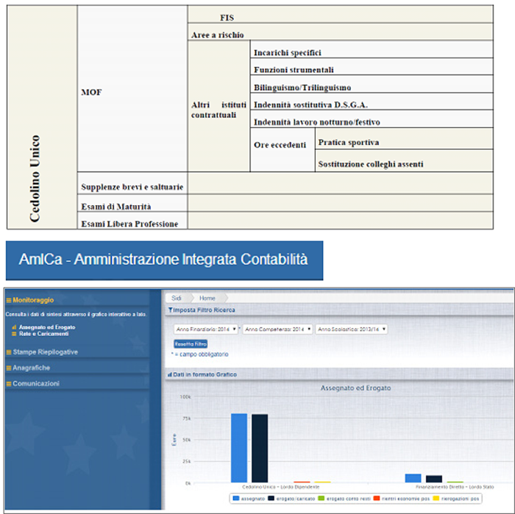Go to Home breadcrumb

[207, 298]
